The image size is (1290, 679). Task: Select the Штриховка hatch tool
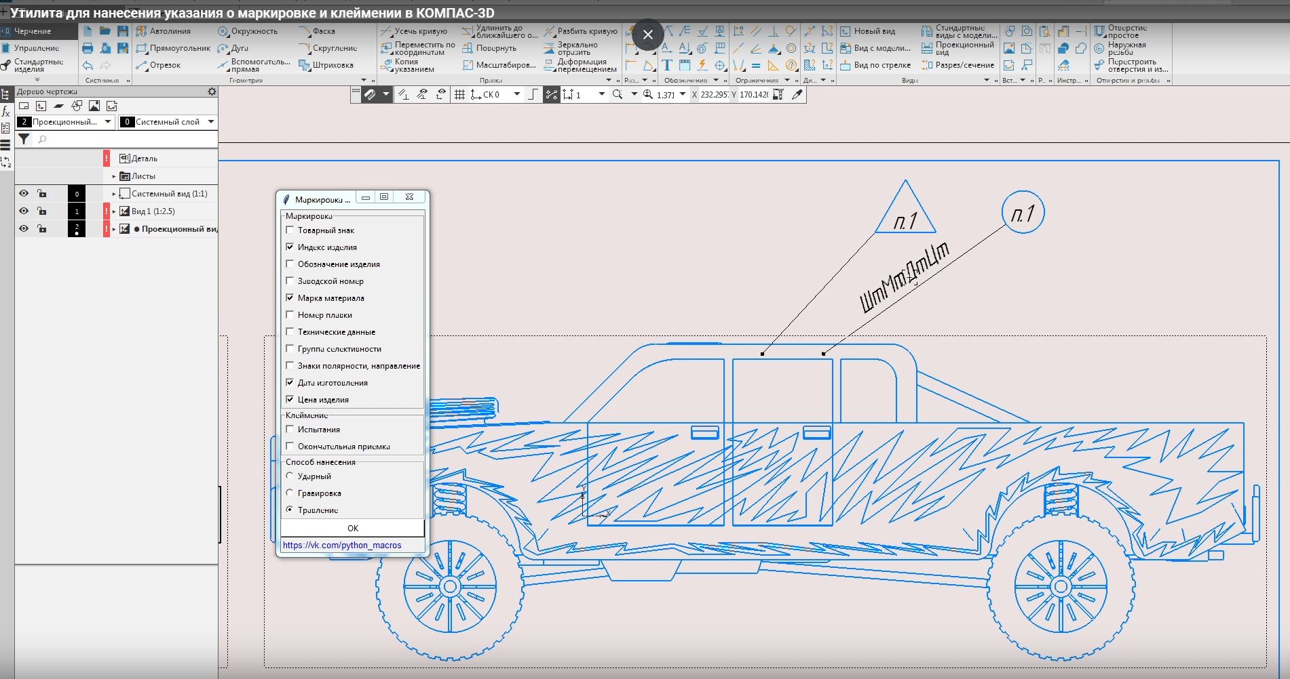click(326, 65)
